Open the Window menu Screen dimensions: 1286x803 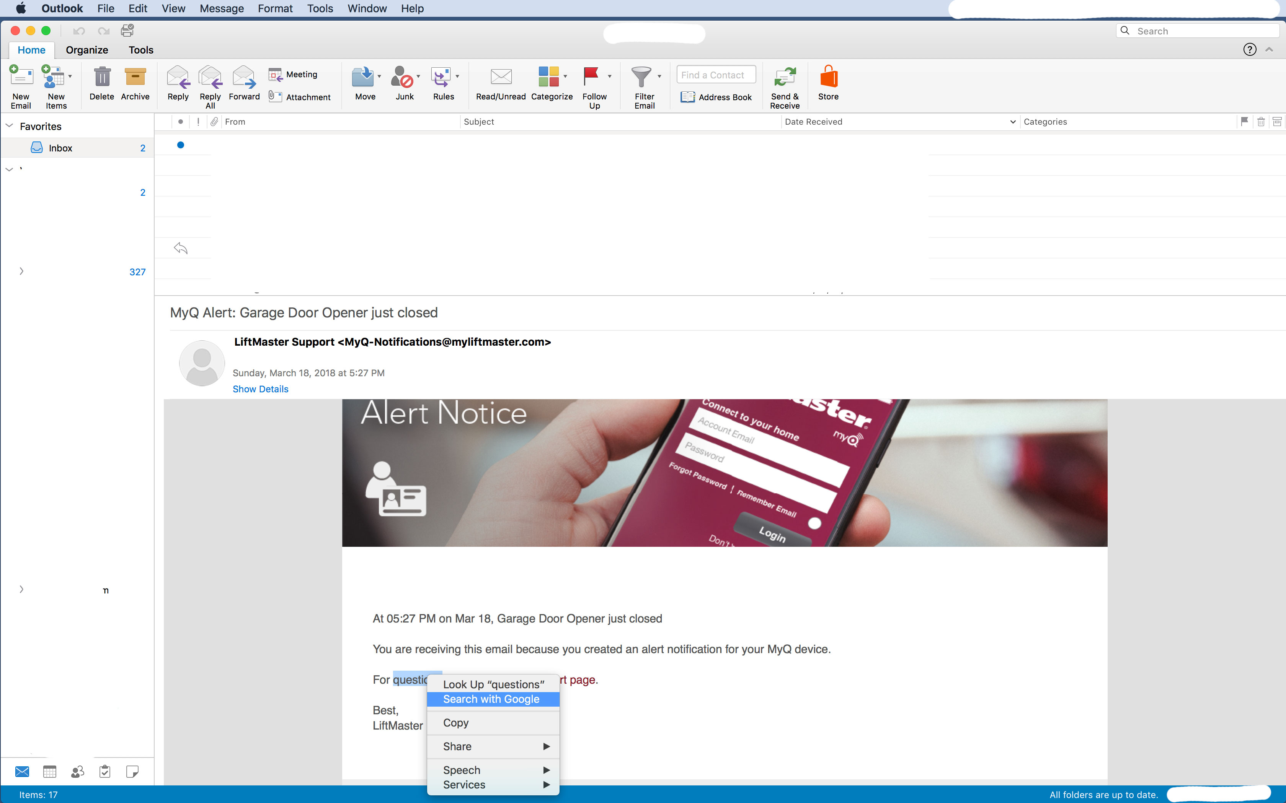point(367,8)
